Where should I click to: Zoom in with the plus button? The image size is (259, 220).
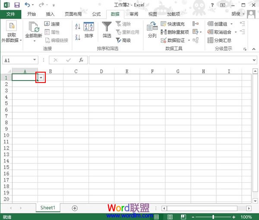(x=234, y=217)
